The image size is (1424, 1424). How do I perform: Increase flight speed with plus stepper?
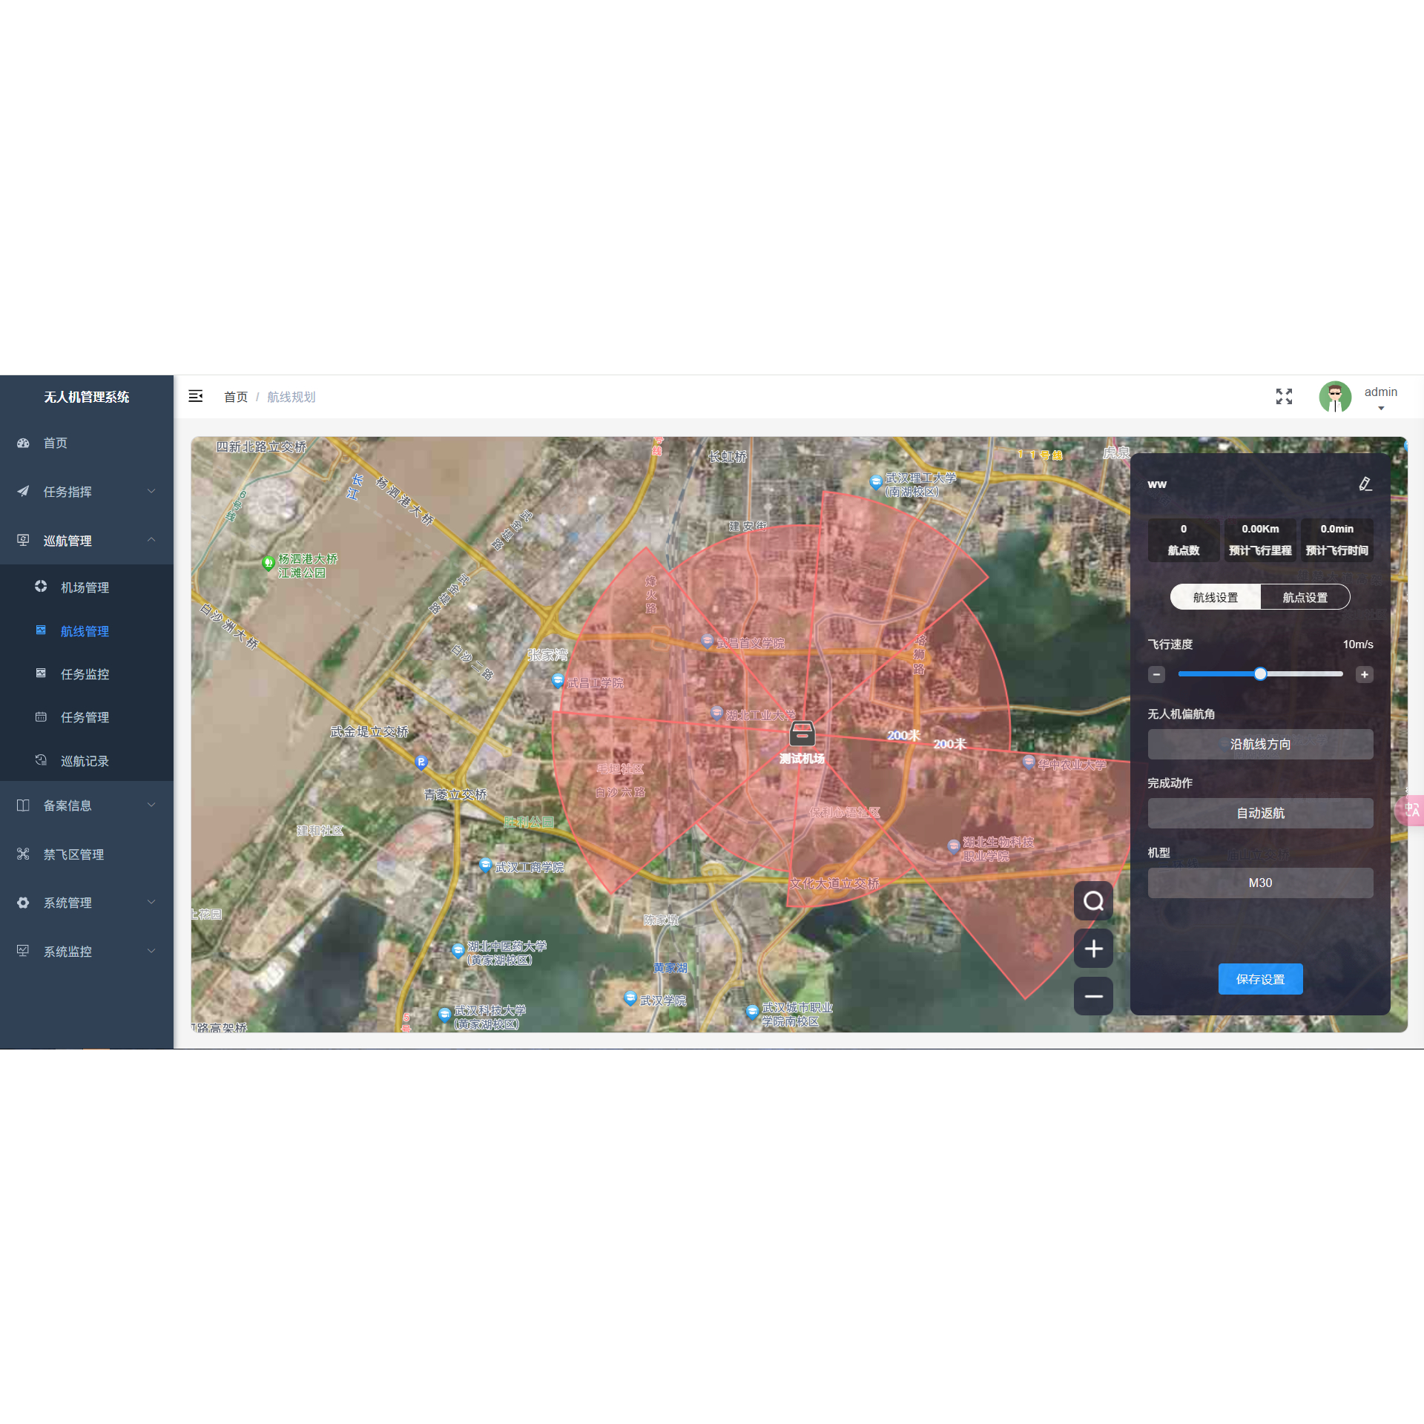tap(1364, 674)
